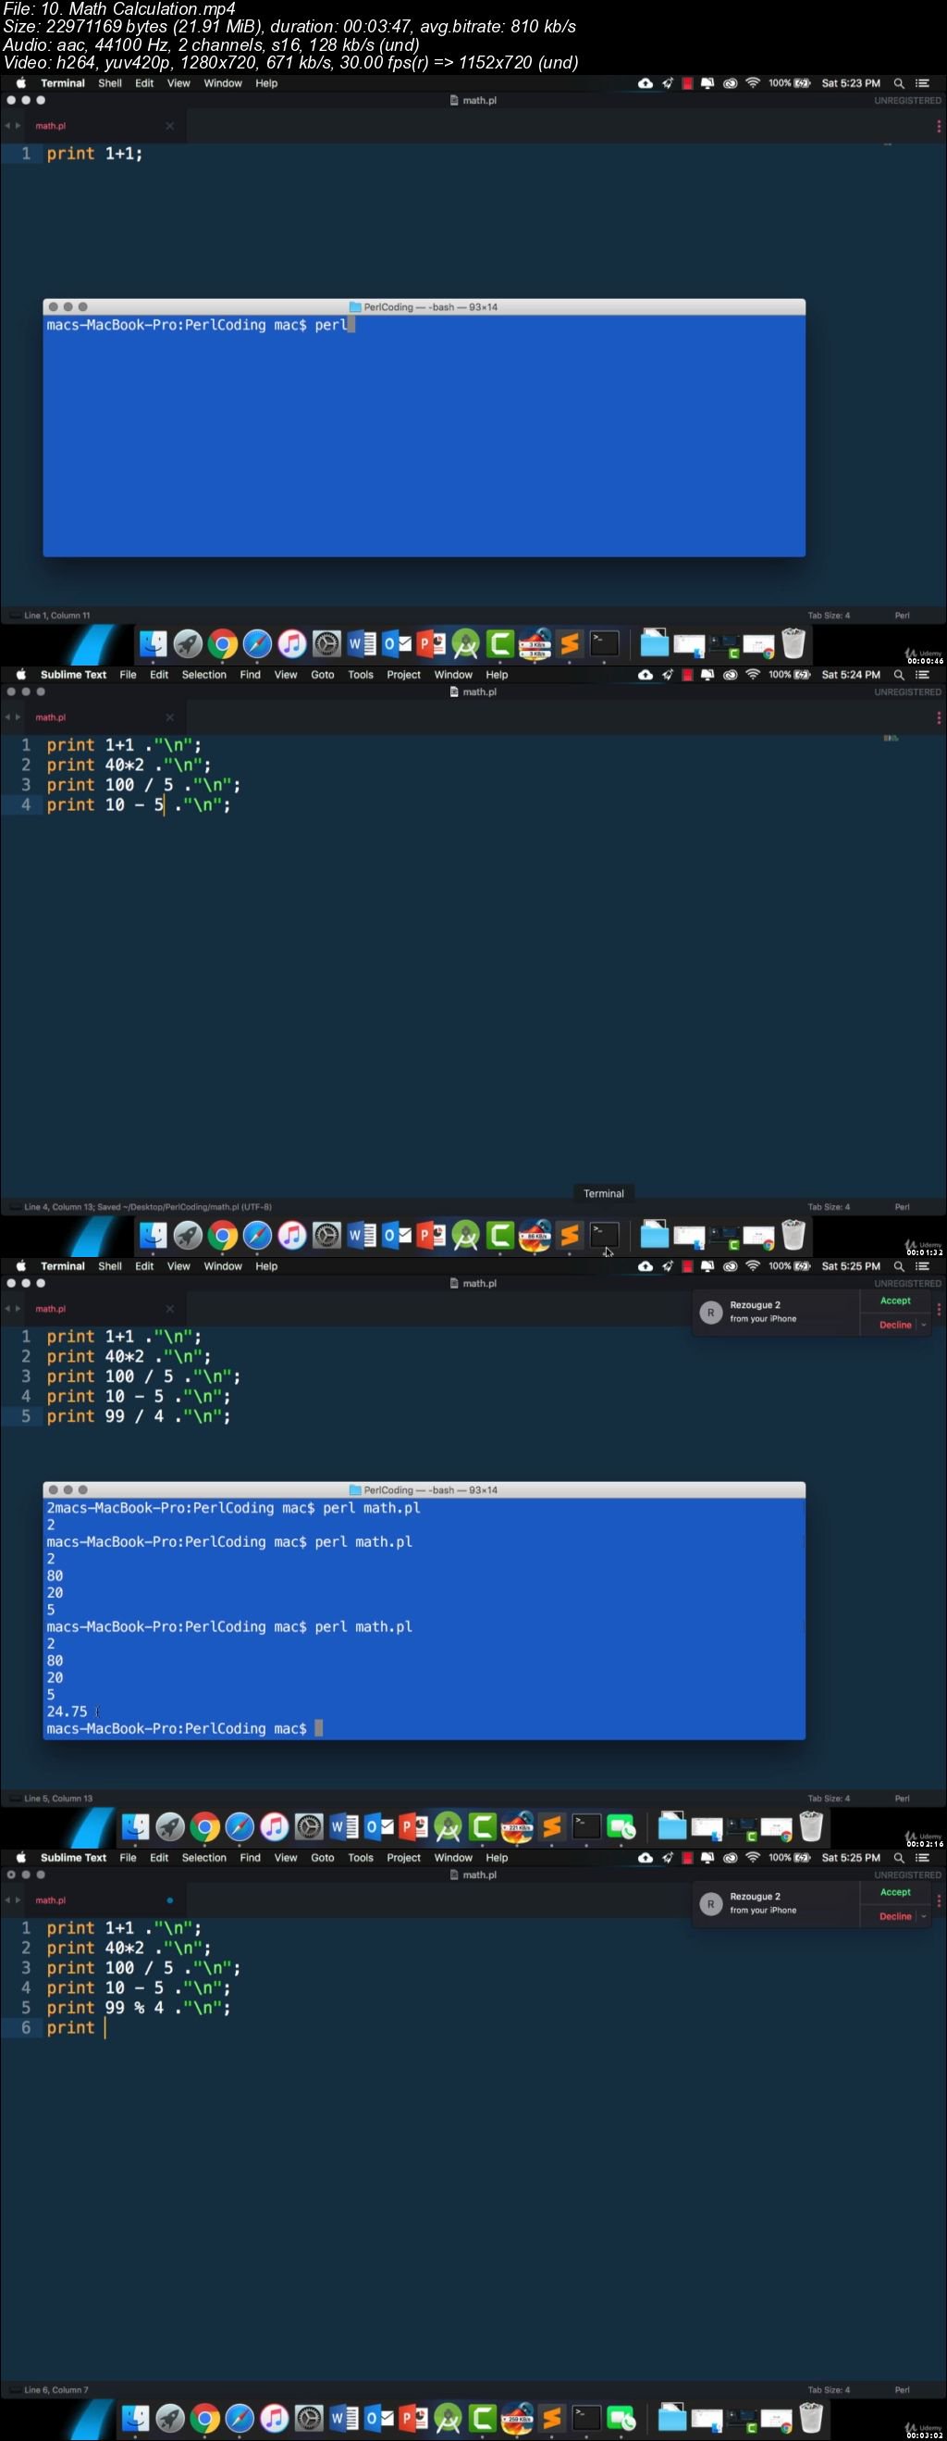Open the Project menu in the 5:24 PM frame
This screenshot has width=947, height=2441.
pos(403,675)
